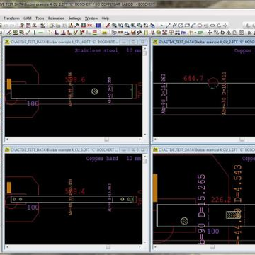Viewport: 255px width, 255px height.
Task: Activate the bottom-right child window title bar
Action: pyautogui.click(x=204, y=150)
